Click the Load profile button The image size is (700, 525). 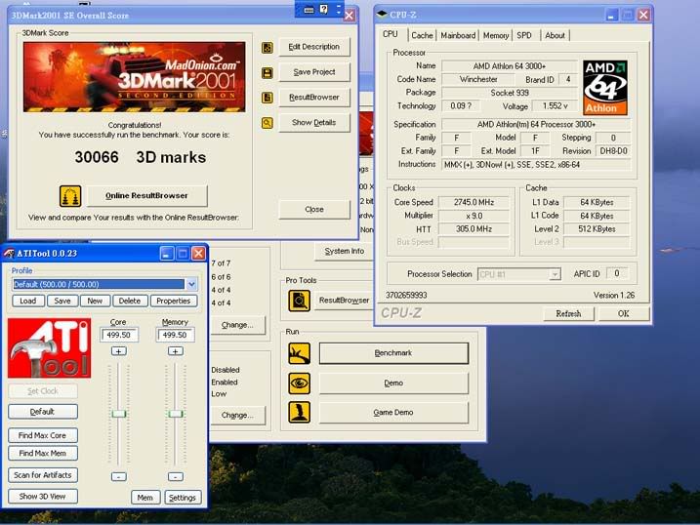[28, 302]
